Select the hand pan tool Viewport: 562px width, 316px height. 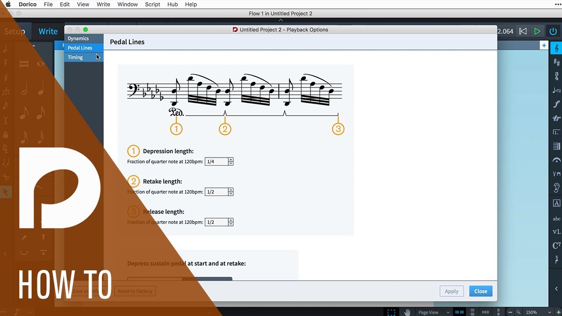tap(407, 312)
